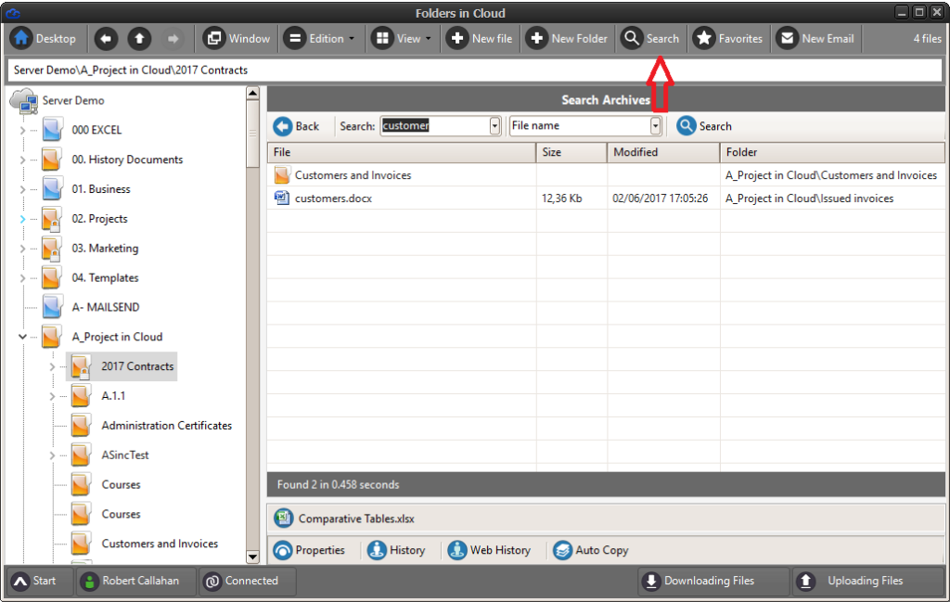The image size is (950, 602).
Task: Go to Desktop view
Action: click(45, 38)
